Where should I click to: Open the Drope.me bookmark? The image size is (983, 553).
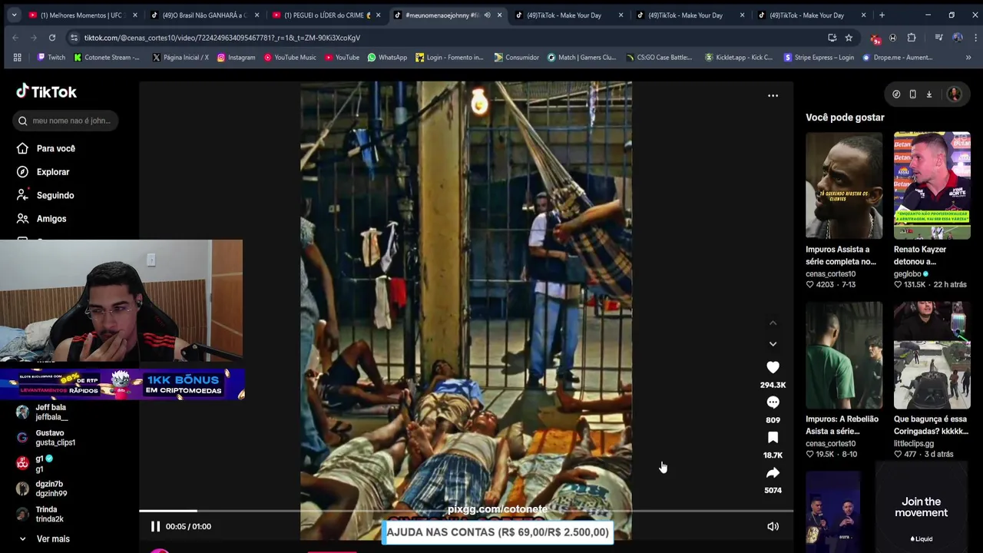(897, 58)
